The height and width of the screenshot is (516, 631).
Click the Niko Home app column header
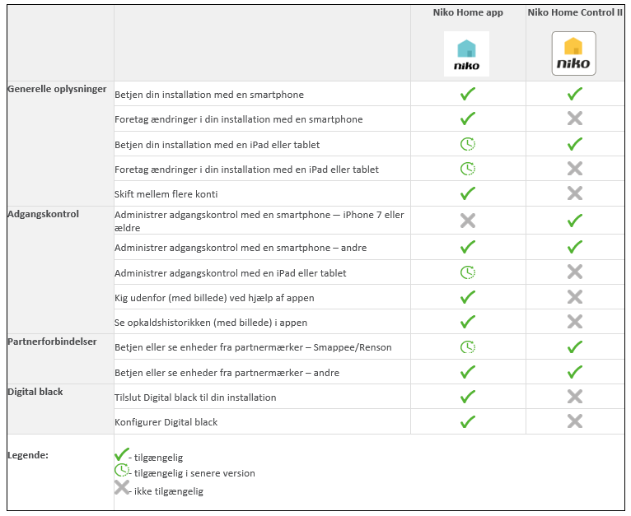point(468,13)
